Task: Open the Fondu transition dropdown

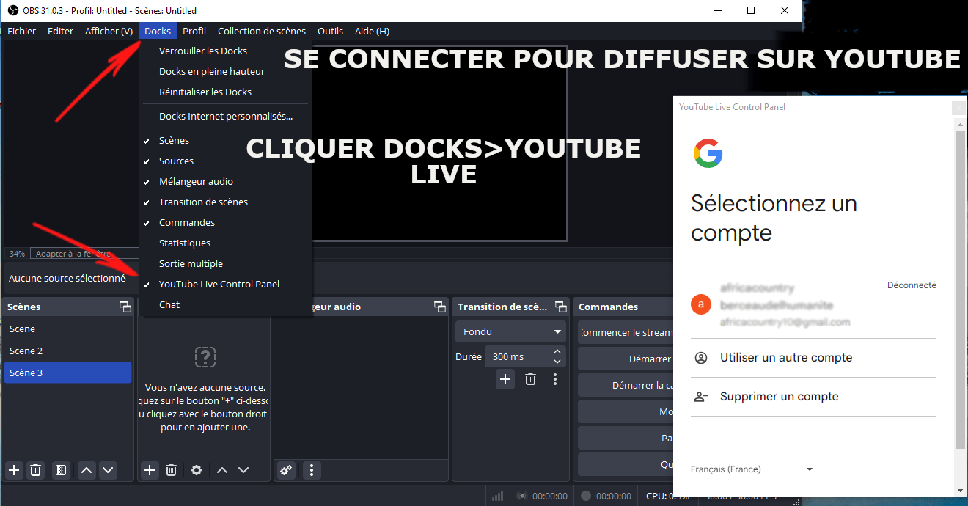Action: coord(510,331)
